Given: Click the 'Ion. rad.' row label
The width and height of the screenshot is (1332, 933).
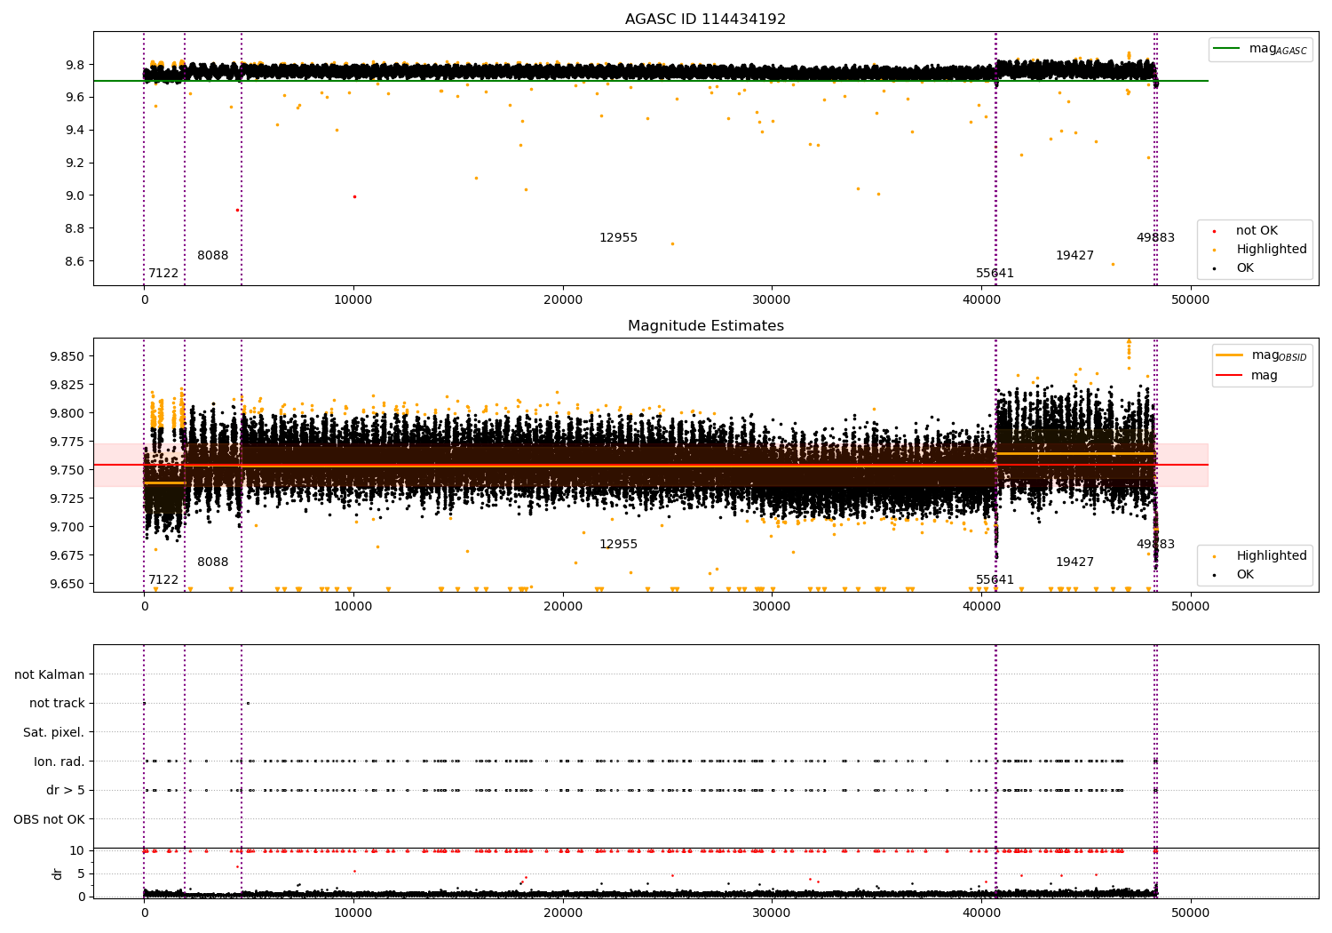Looking at the screenshot, I should [59, 762].
